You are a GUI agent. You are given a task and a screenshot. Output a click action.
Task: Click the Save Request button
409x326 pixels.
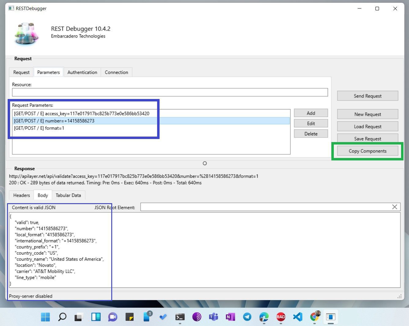[x=367, y=138]
